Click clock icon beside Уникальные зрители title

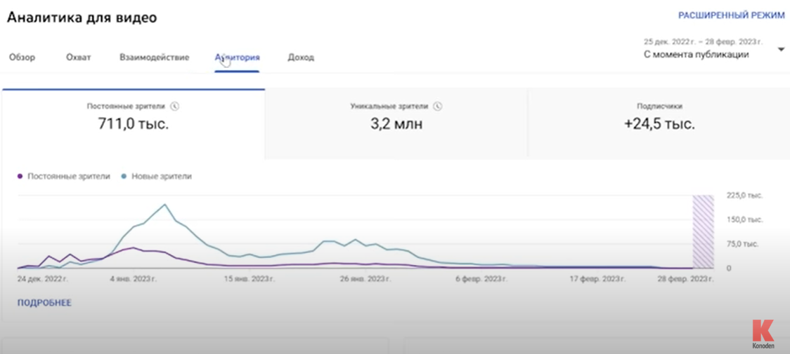tap(438, 107)
